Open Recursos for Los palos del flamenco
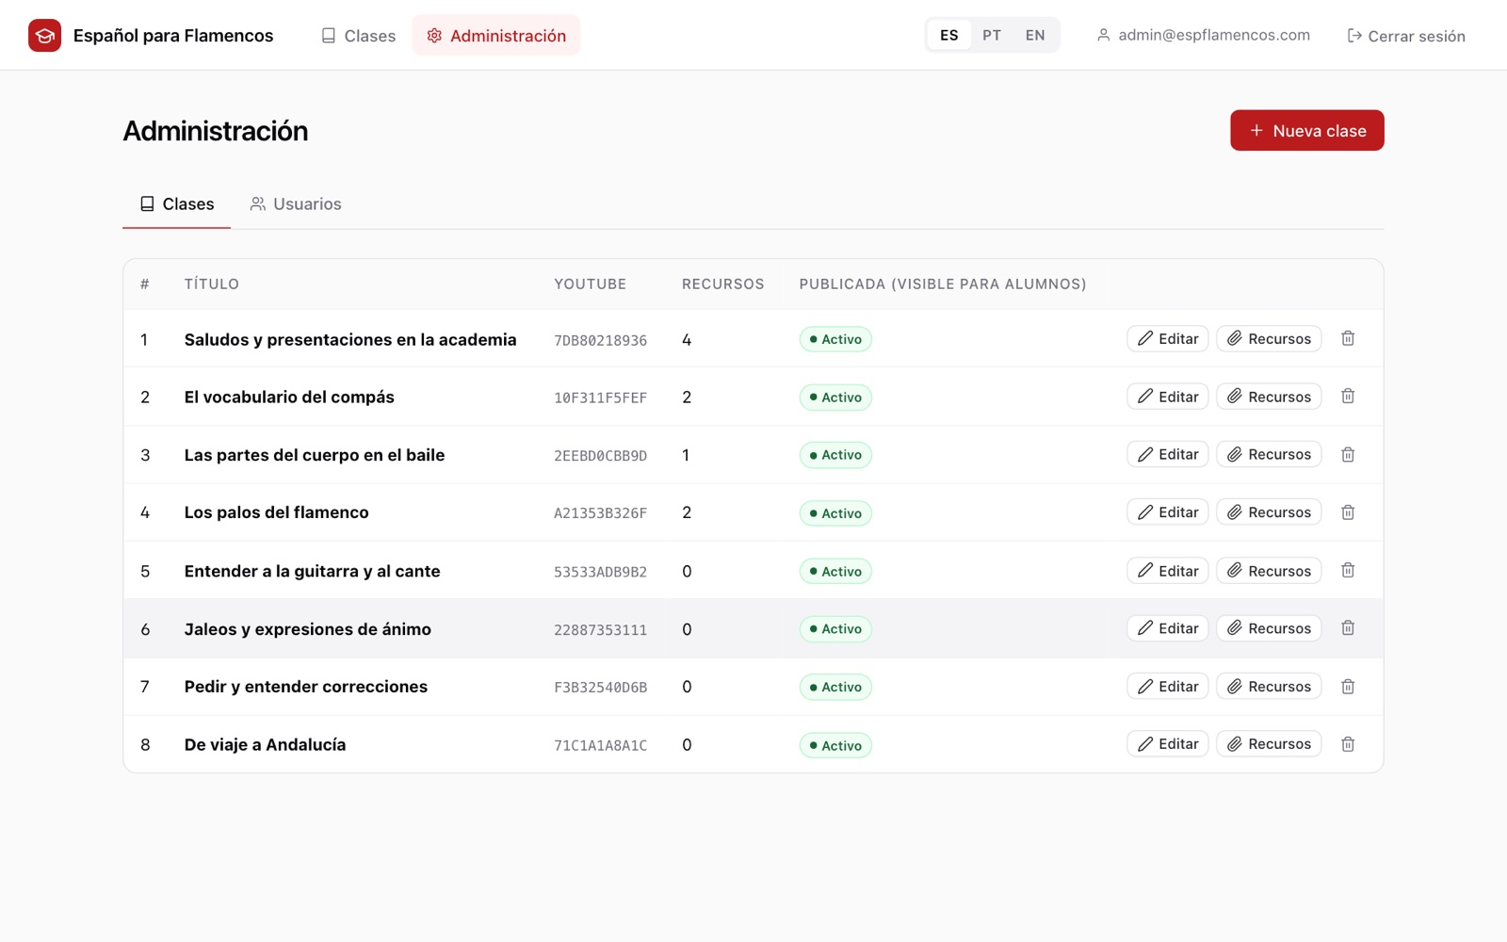1507x942 pixels. tap(1269, 512)
